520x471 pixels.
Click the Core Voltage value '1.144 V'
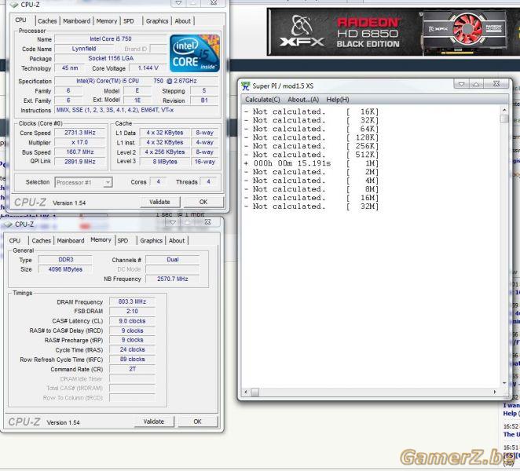click(148, 68)
